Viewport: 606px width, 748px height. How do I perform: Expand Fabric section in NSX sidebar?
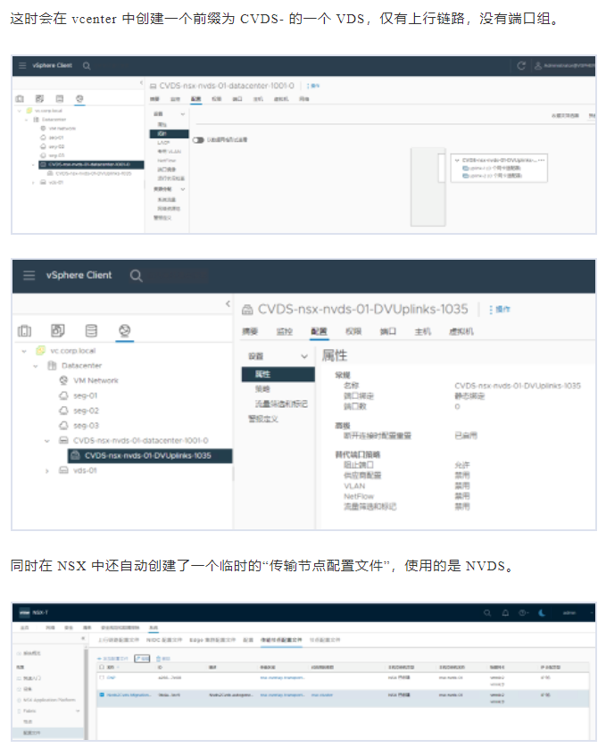click(78, 711)
